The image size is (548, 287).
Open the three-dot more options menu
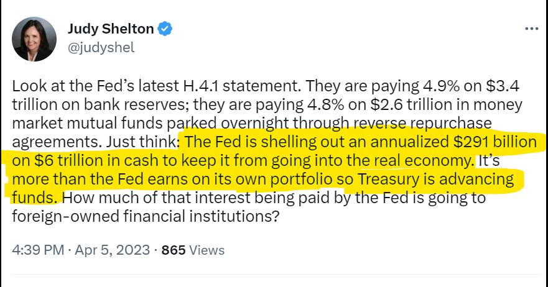[531, 29]
